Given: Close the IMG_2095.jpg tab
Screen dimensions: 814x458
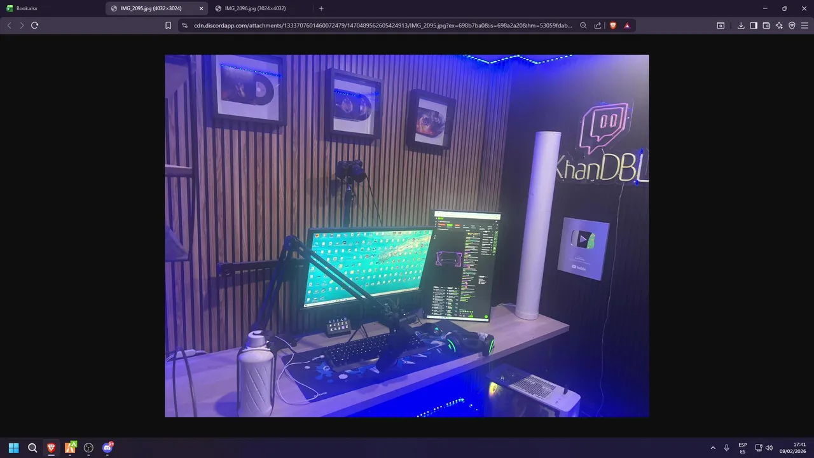Looking at the screenshot, I should [201, 8].
